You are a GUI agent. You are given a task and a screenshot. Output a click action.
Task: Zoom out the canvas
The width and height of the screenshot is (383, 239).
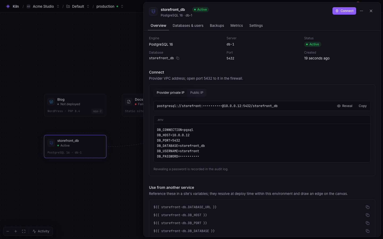point(8,231)
